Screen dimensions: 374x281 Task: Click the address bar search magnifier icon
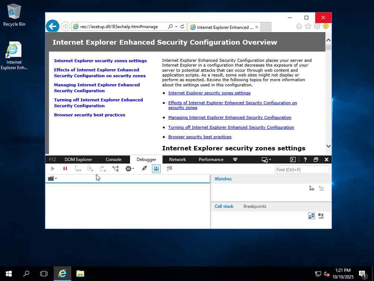pos(170,26)
